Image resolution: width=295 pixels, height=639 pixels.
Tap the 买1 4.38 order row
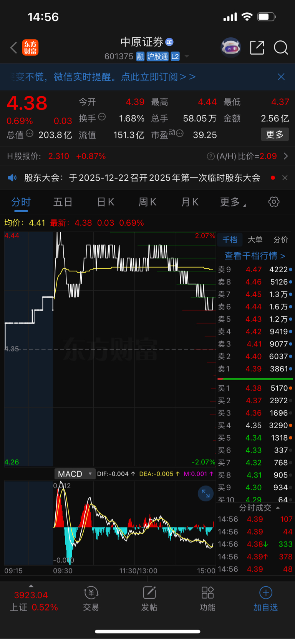click(255, 388)
